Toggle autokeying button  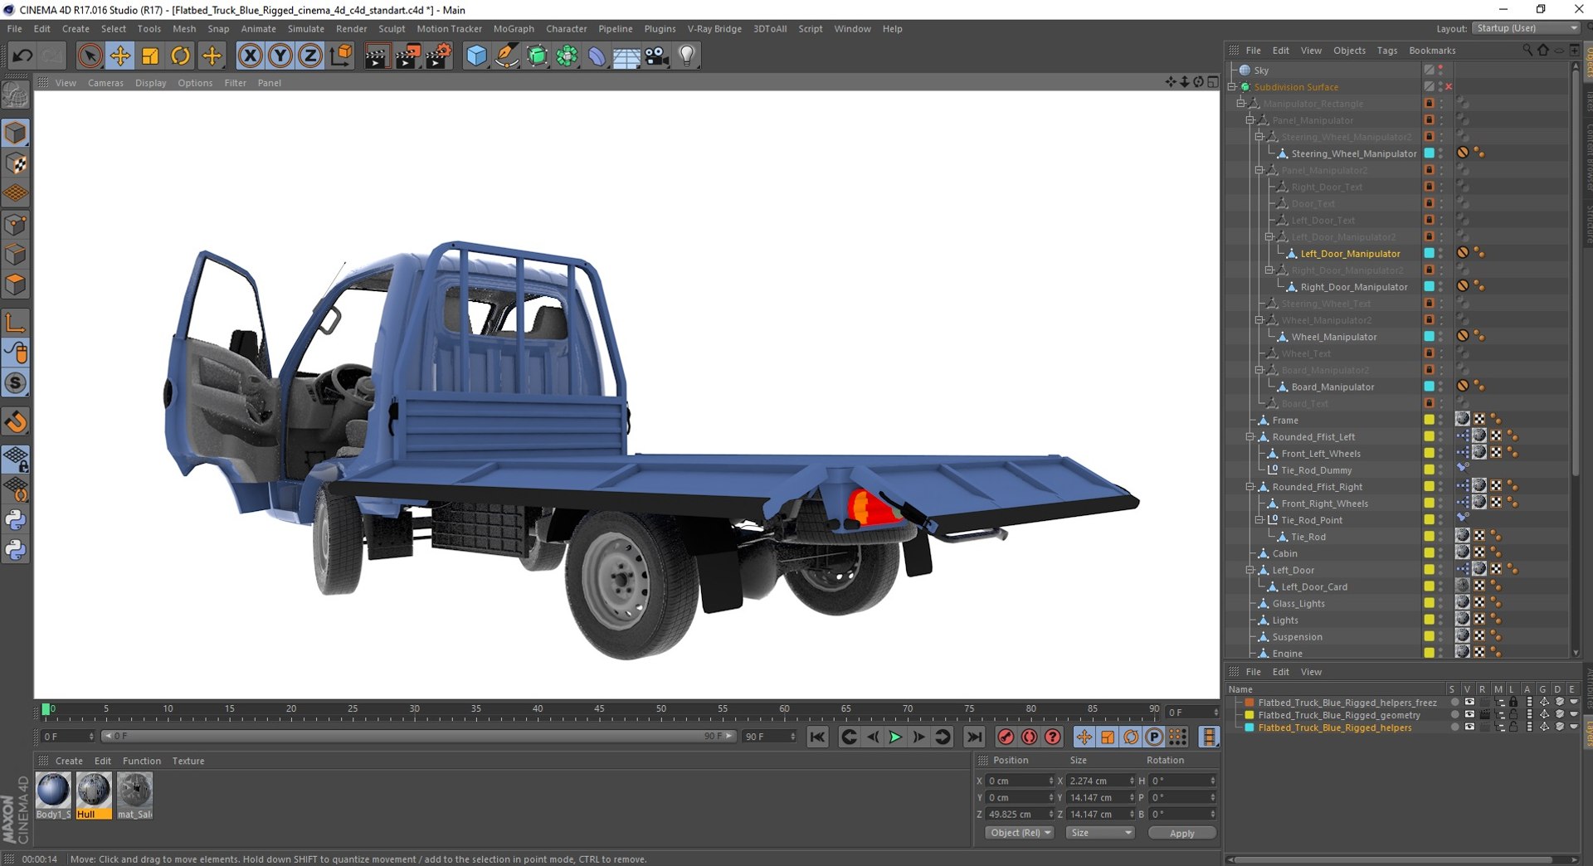(x=1029, y=737)
